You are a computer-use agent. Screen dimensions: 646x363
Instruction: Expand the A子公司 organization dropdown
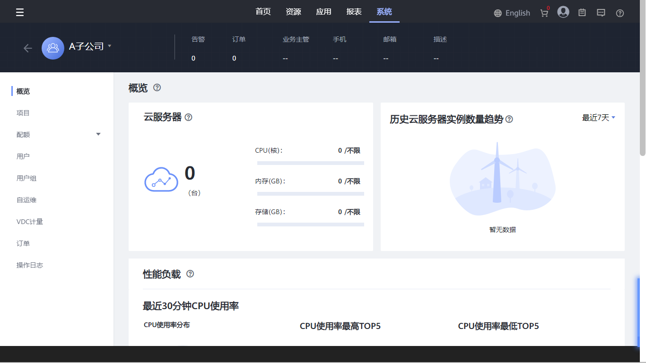pyautogui.click(x=109, y=46)
